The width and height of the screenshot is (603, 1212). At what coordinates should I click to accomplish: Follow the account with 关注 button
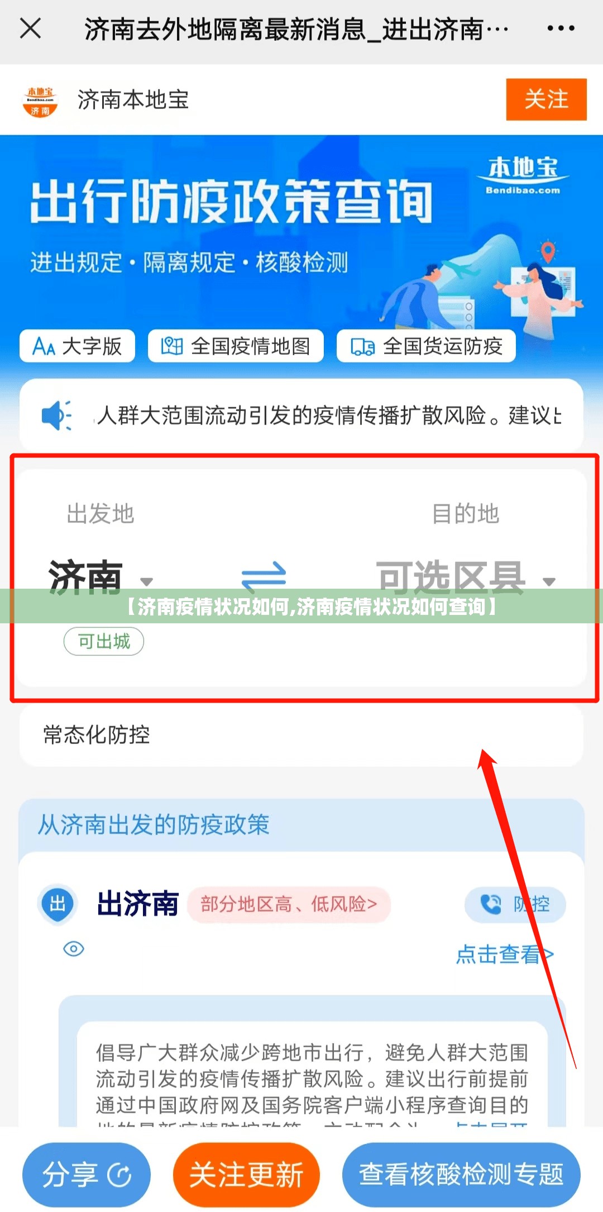[x=546, y=99]
